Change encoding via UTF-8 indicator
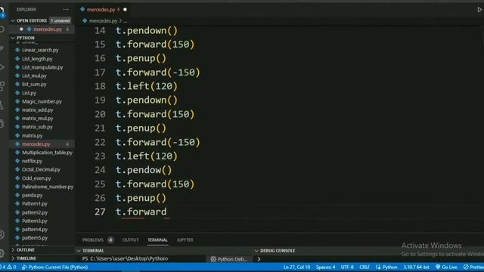Image resolution: width=484 pixels, height=272 pixels. [x=347, y=267]
